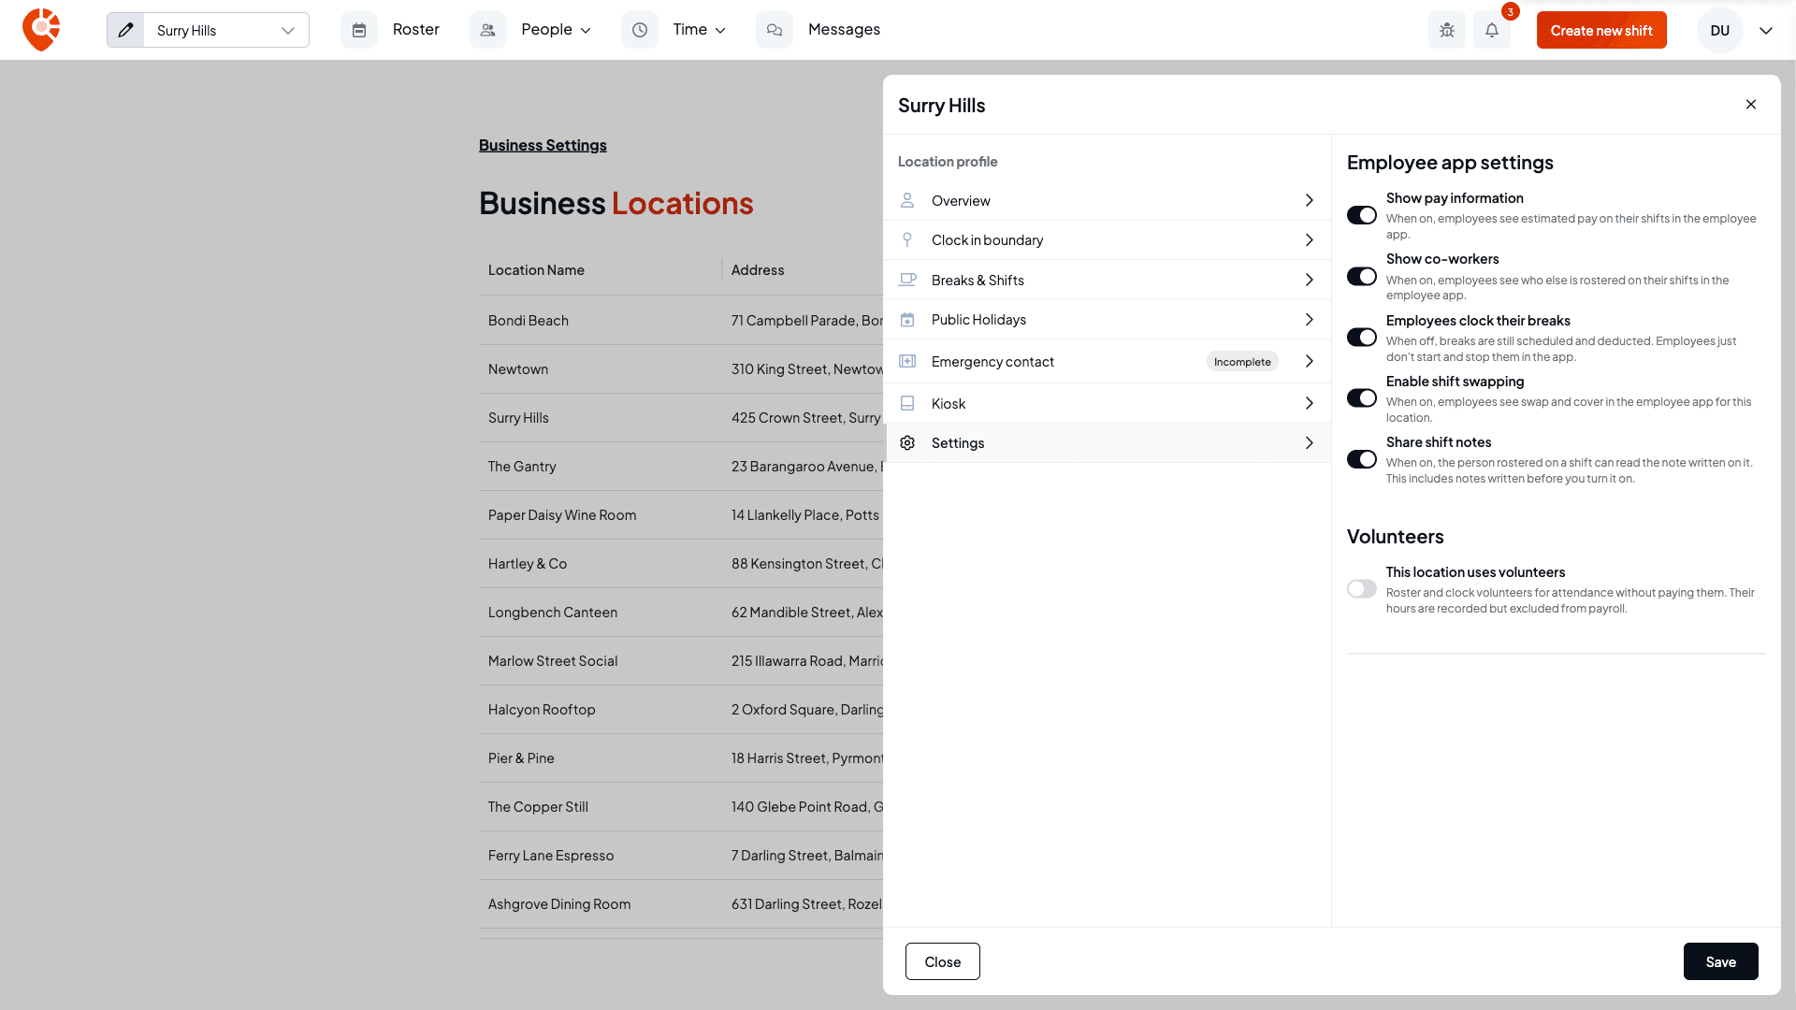1796x1010 pixels.
Task: Expand Overview row chevron
Action: pyautogui.click(x=1310, y=200)
